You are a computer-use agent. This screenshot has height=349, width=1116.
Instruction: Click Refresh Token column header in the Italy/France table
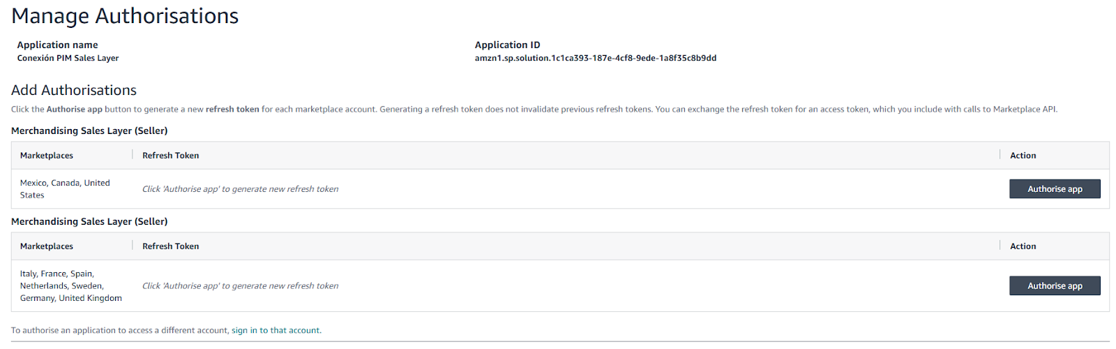pyautogui.click(x=170, y=246)
